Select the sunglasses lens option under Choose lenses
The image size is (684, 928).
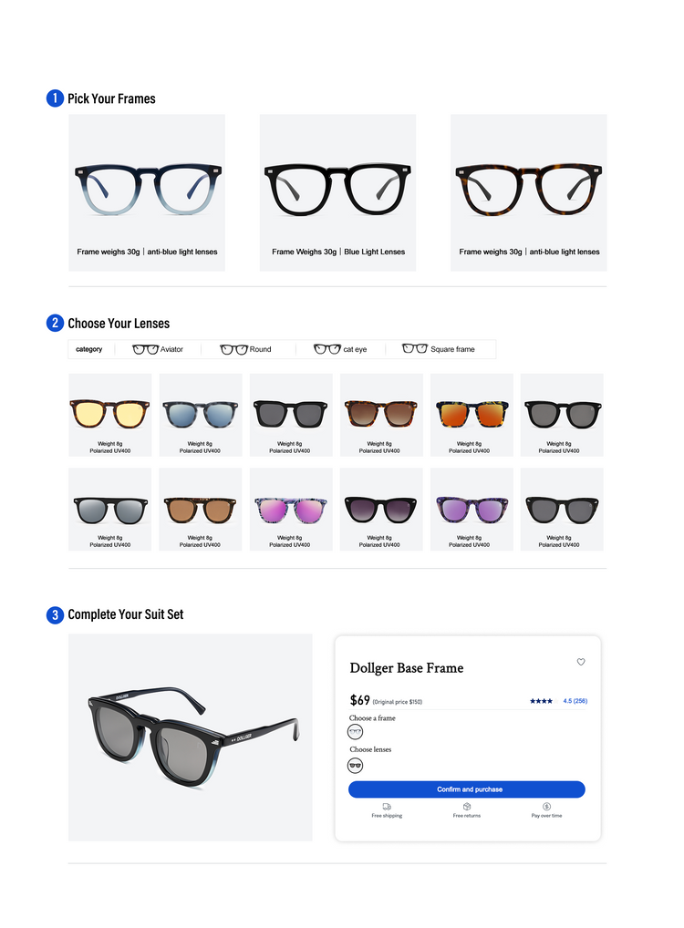pos(355,766)
